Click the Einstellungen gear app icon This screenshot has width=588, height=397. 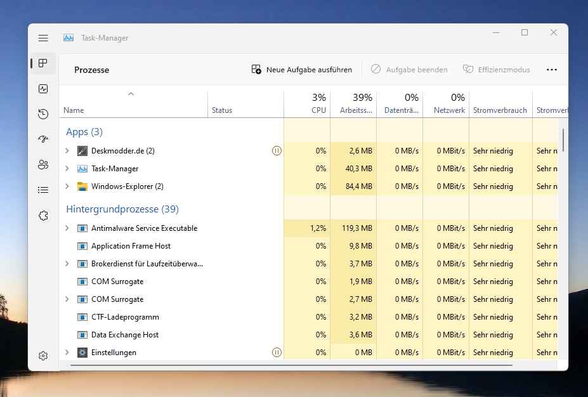click(x=82, y=353)
